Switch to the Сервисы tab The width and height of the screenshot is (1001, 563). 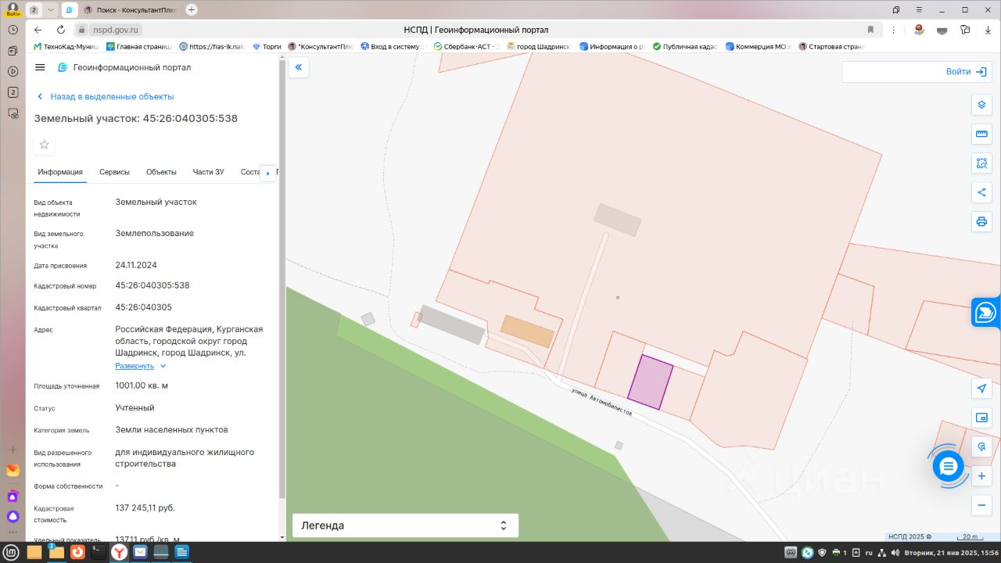coord(114,172)
